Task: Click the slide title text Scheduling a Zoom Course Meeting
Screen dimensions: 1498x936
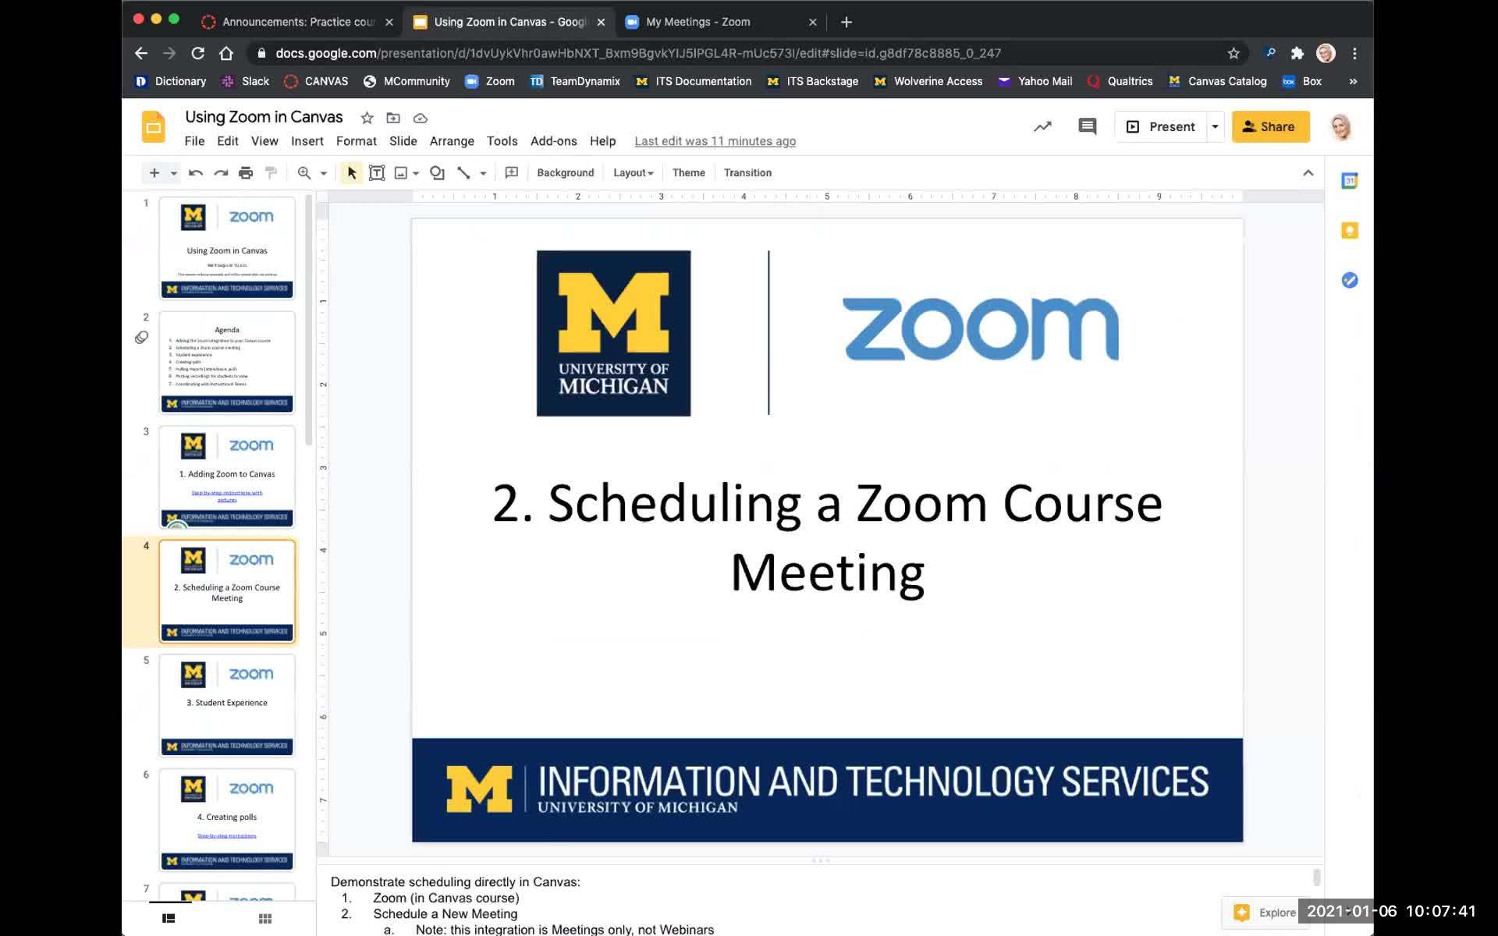Action: 827,538
